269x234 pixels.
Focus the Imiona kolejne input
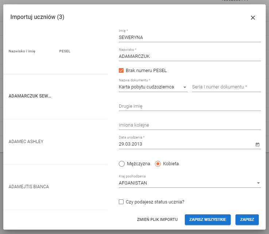190,125
